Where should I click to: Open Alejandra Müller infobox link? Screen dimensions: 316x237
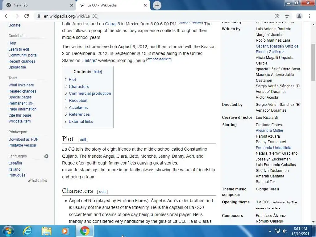[269, 131]
